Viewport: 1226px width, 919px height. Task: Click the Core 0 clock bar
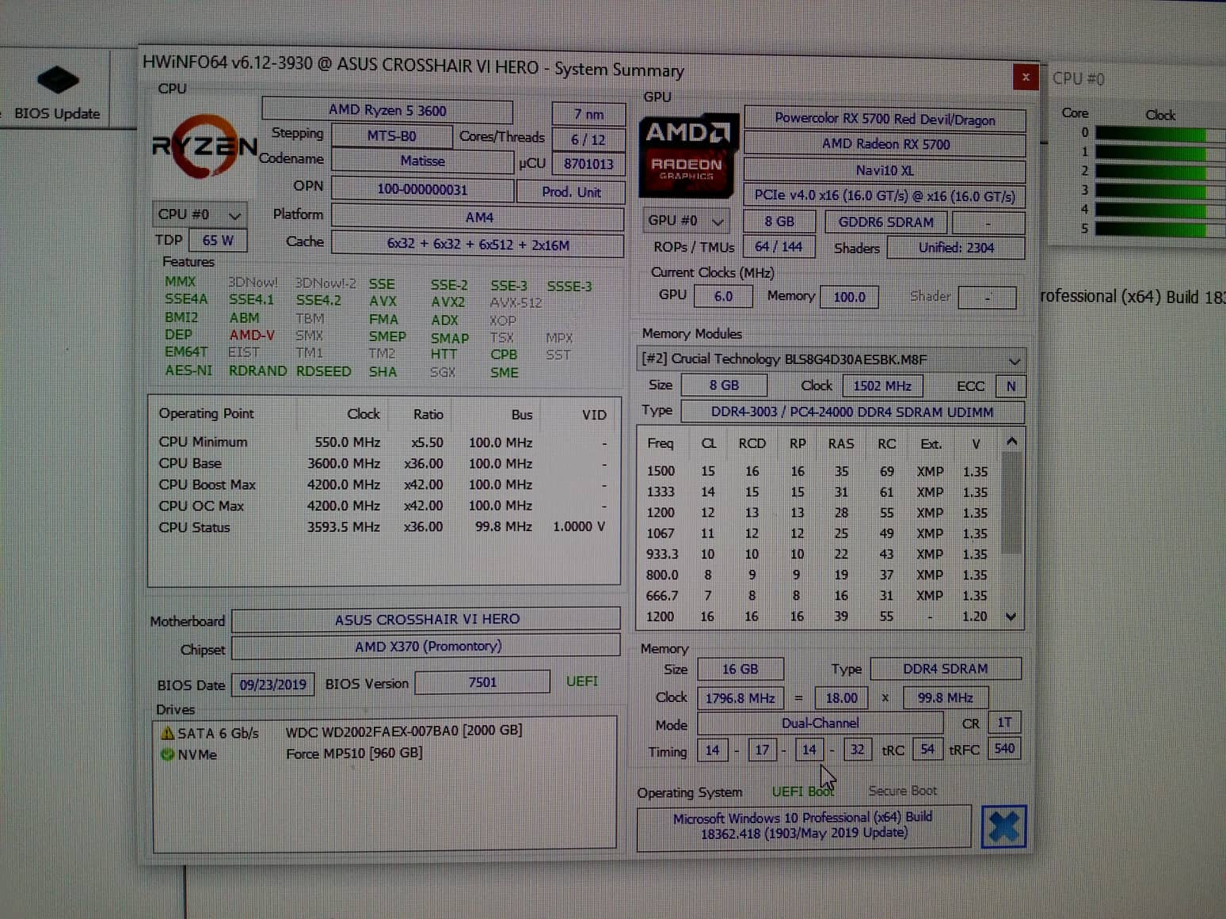point(1160,133)
